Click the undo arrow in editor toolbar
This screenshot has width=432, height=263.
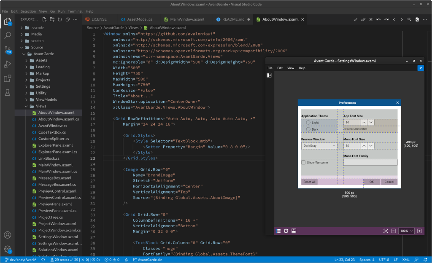pyautogui.click(x=378, y=19)
